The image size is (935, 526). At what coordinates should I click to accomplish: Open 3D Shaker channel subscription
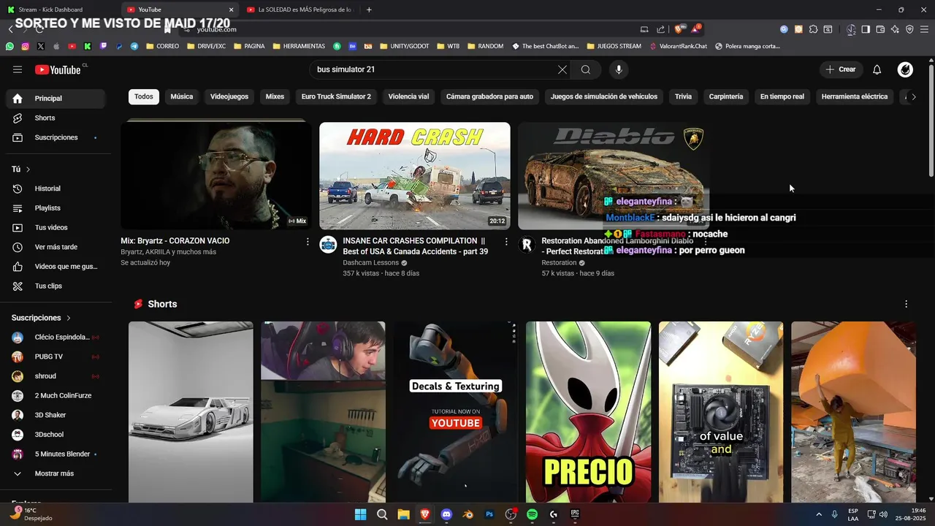click(x=56, y=415)
